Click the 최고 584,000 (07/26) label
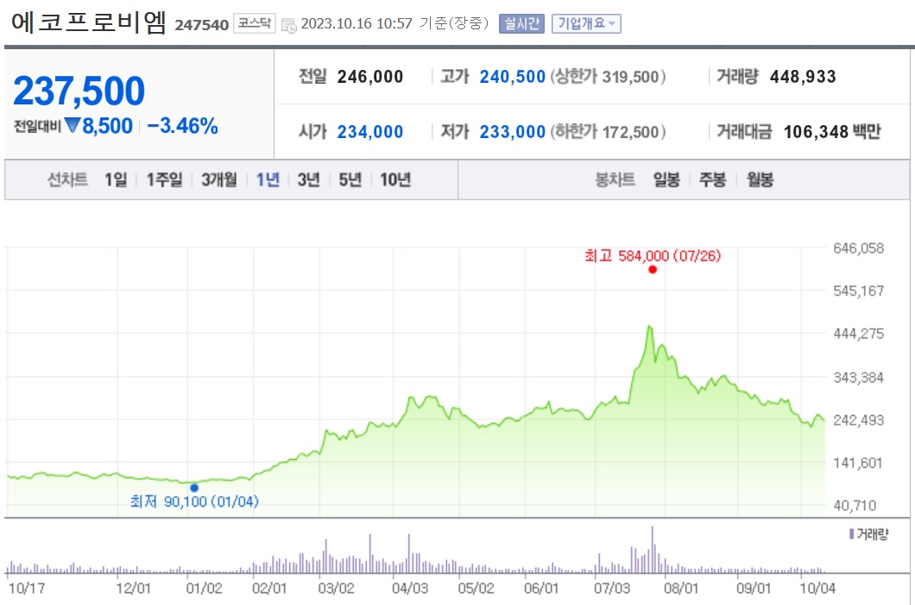Image resolution: width=915 pixels, height=605 pixels. [653, 255]
